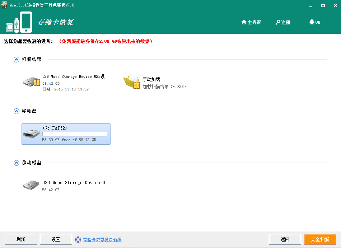
Task: Click the red free-version 2.00 GB notice
Action: point(106,41)
